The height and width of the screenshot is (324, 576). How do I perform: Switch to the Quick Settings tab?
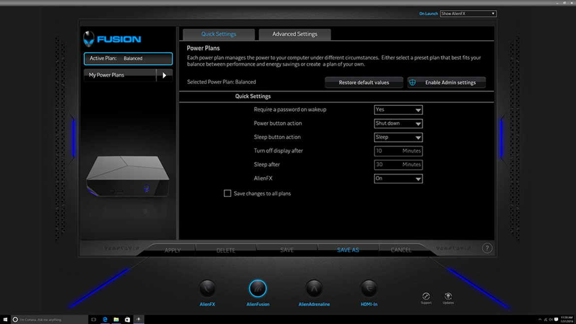click(219, 34)
